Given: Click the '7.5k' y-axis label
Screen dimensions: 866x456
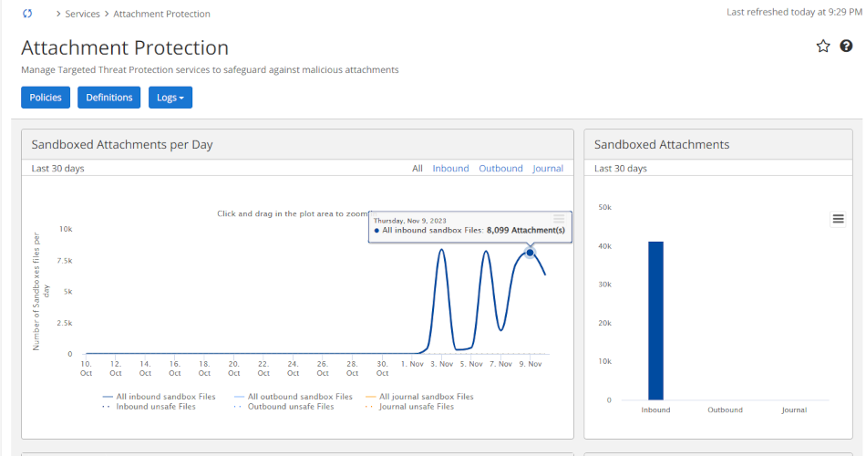Looking at the screenshot, I should pos(65,260).
